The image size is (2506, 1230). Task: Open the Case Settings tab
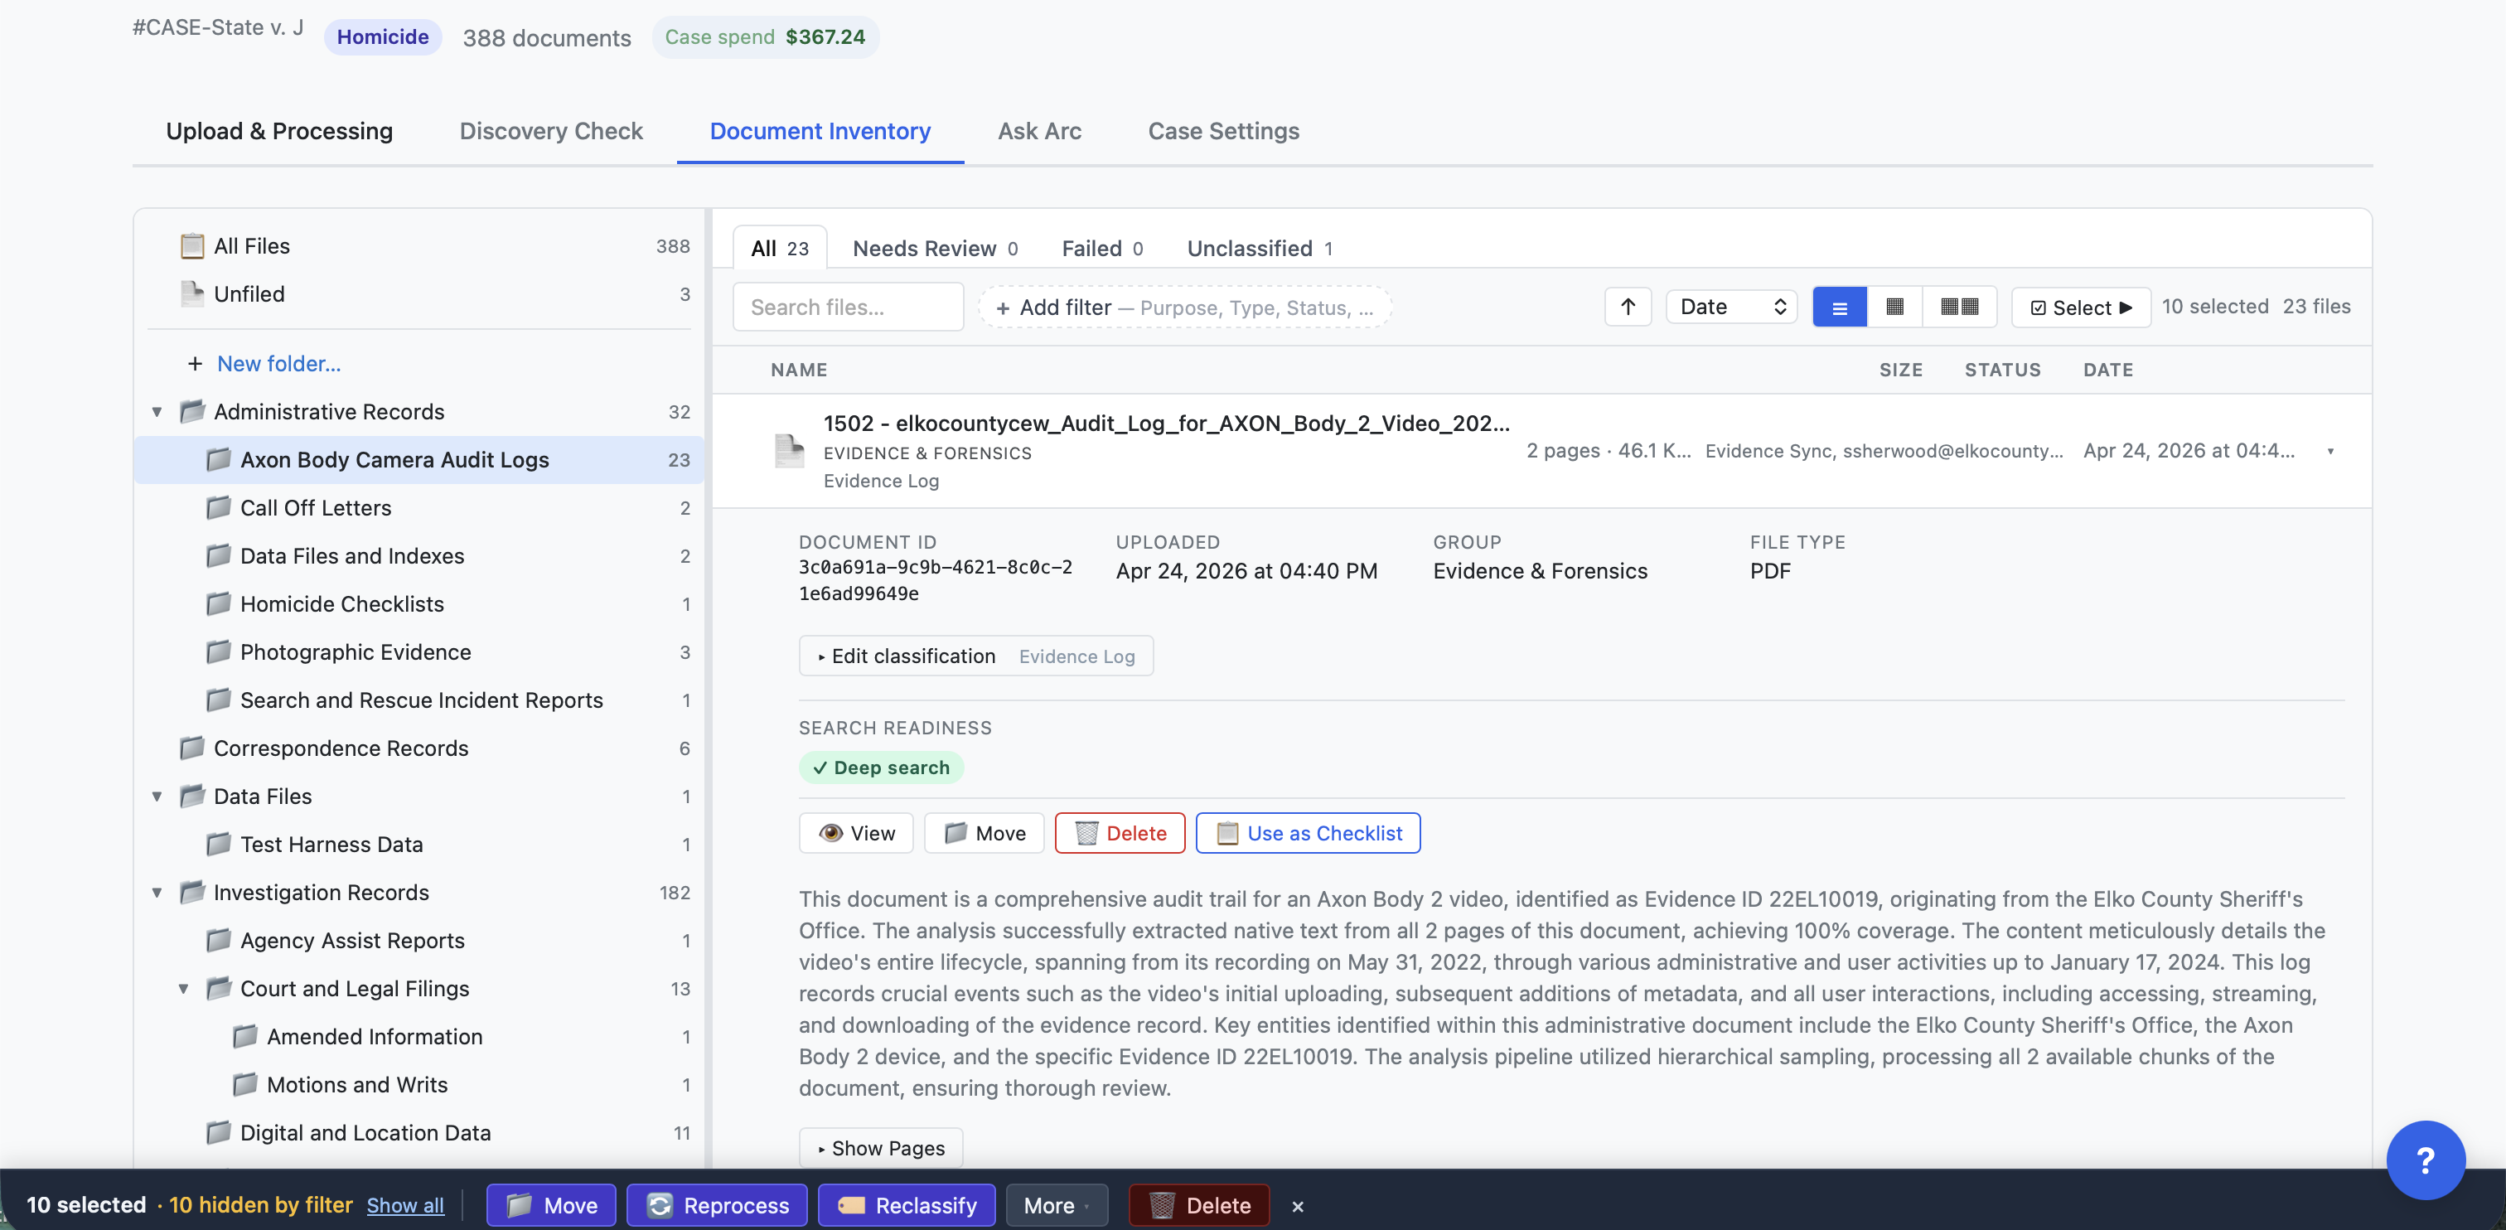[1223, 131]
